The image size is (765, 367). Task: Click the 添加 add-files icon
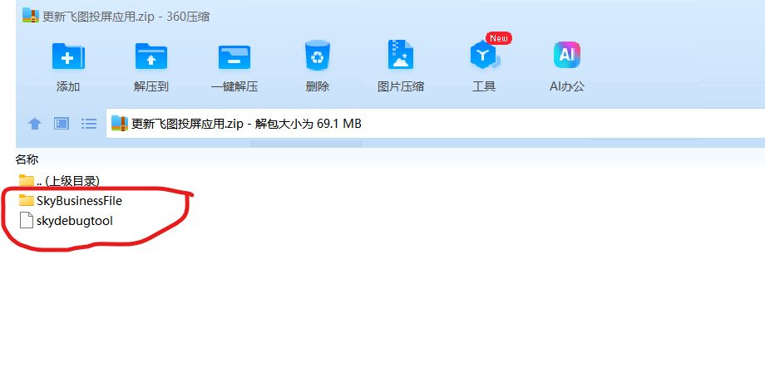[x=68, y=56]
